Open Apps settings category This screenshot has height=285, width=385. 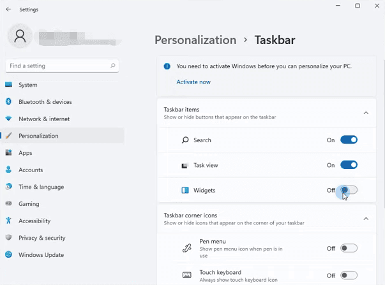pyautogui.click(x=63, y=152)
